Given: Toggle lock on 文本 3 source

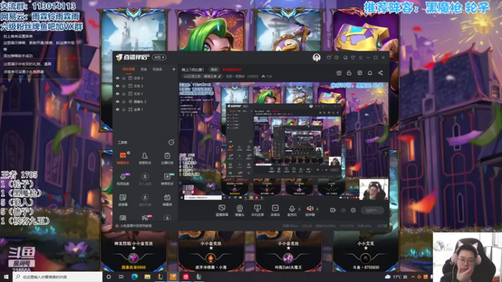Looking at the screenshot, I should pos(124,78).
